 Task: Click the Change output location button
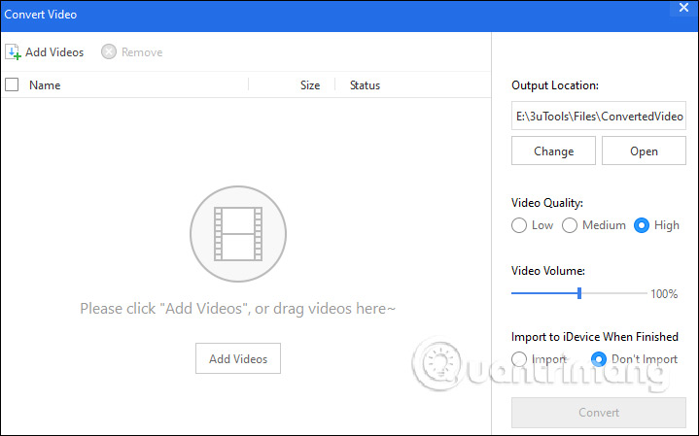553,151
